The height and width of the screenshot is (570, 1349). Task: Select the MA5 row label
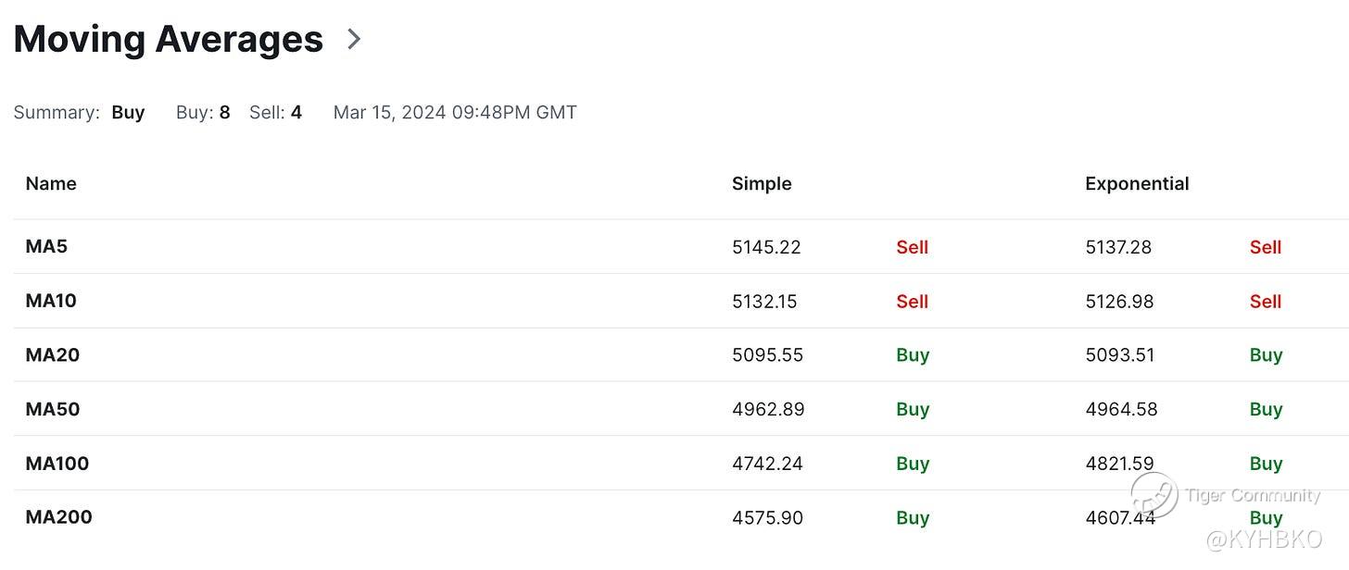[46, 246]
